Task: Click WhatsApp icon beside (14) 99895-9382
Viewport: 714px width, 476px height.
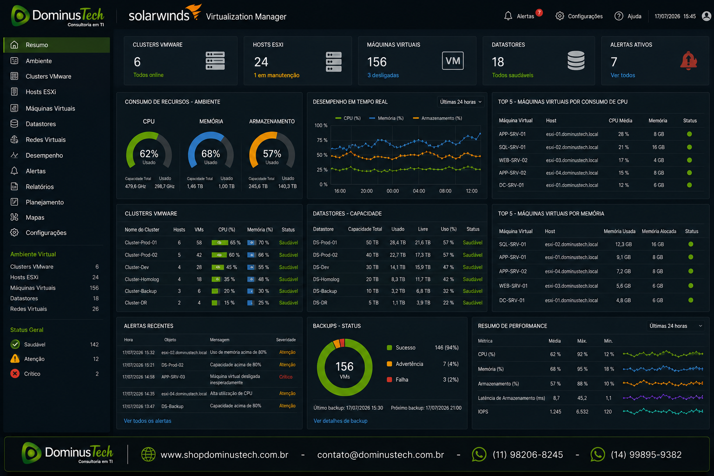Action: pos(597,454)
